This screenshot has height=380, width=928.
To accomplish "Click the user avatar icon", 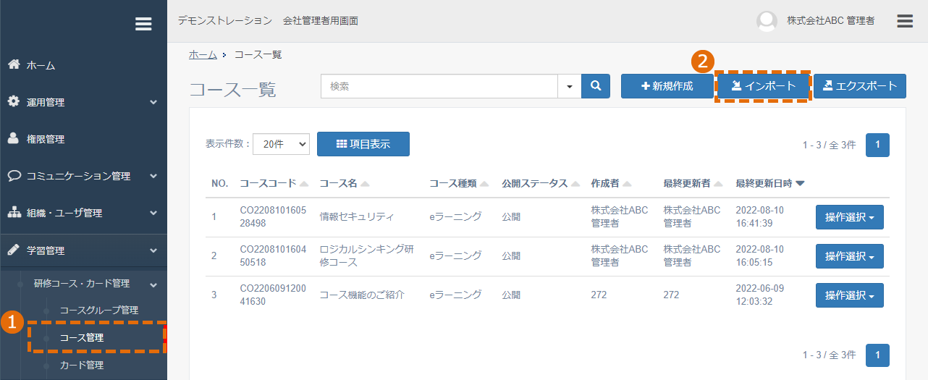I will click(767, 21).
